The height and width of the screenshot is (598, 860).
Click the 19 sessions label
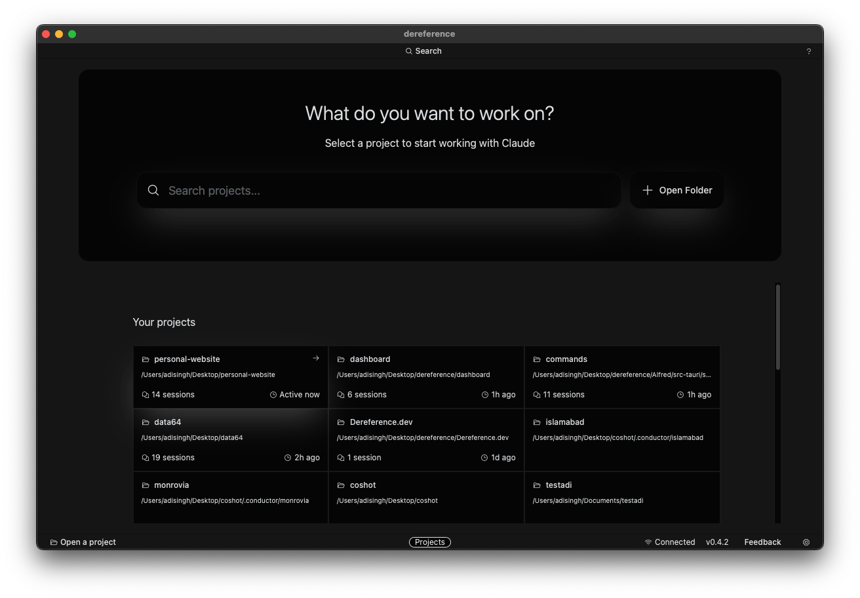(173, 458)
